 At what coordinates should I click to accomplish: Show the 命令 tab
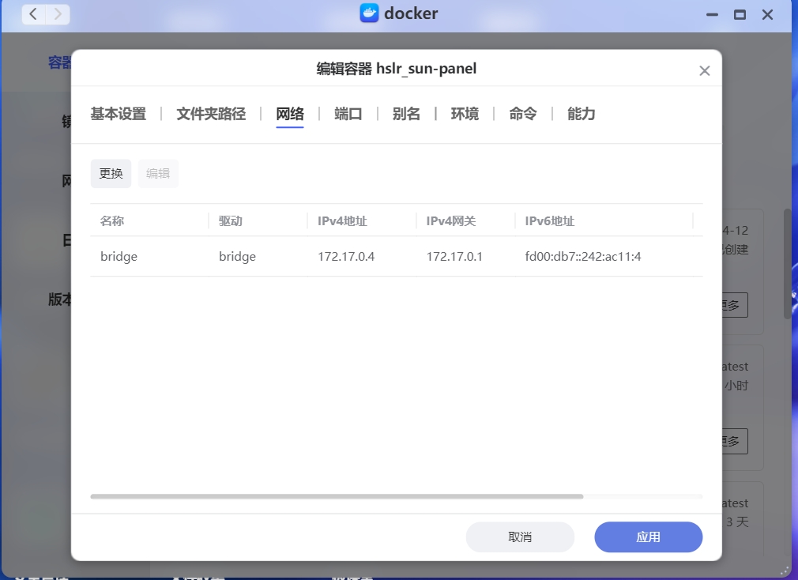(523, 114)
